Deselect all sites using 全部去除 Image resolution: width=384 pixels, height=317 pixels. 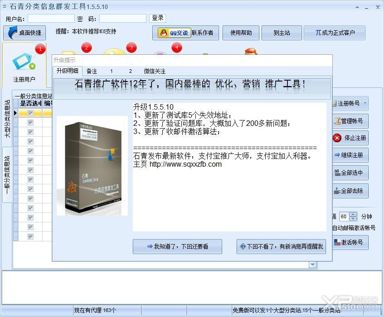tap(350, 191)
